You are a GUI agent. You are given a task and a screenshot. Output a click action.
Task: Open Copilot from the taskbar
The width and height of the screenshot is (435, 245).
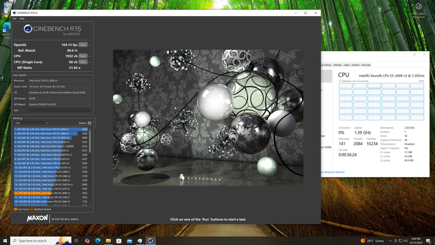tap(87, 241)
